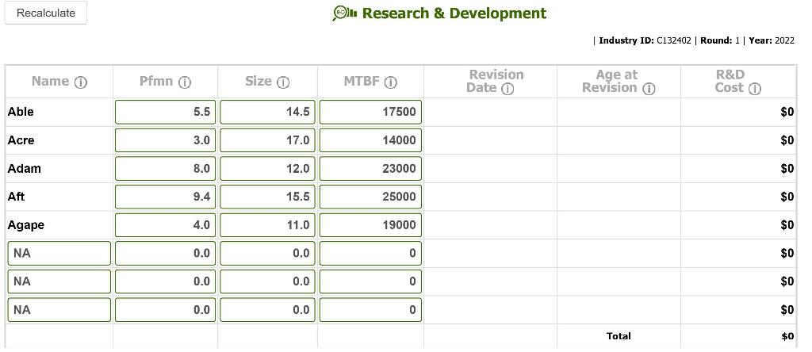Select the Acre Size field 17.0

[267, 140]
